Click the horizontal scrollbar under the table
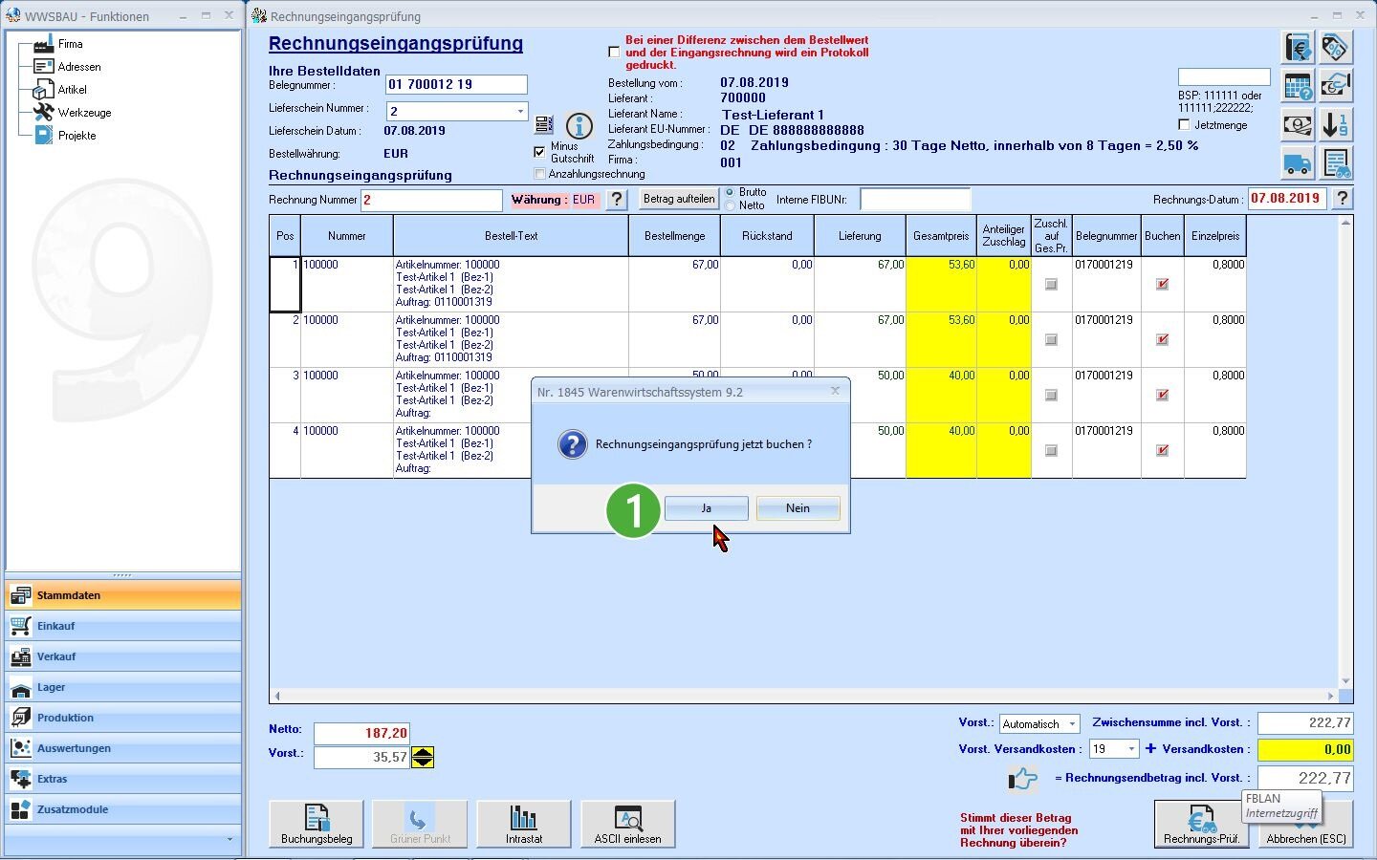Image resolution: width=1377 pixels, height=860 pixels. click(803, 696)
